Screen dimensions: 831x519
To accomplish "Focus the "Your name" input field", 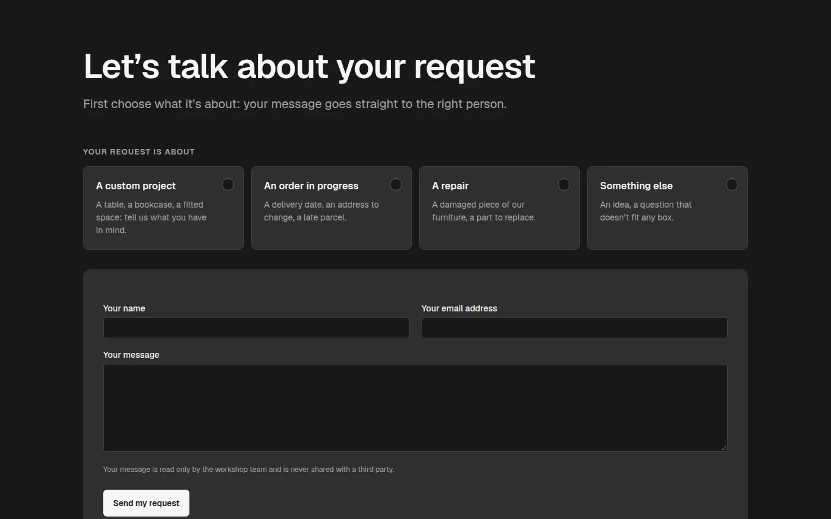I will click(x=256, y=328).
